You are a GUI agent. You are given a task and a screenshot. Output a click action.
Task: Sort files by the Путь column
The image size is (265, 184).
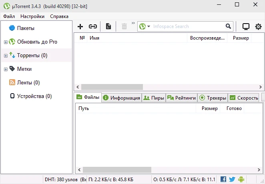136,108
